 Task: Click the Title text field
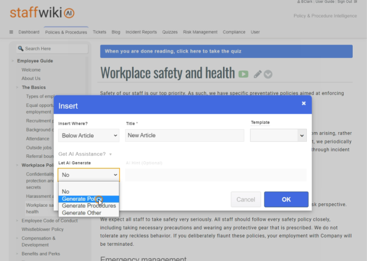(185, 136)
